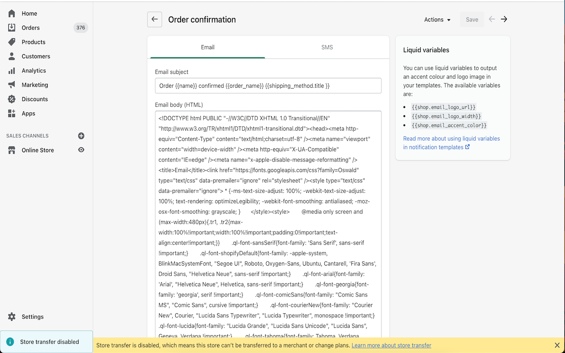The height and width of the screenshot is (353, 565).
Task: Switch to the SMS tab
Action: (327, 47)
